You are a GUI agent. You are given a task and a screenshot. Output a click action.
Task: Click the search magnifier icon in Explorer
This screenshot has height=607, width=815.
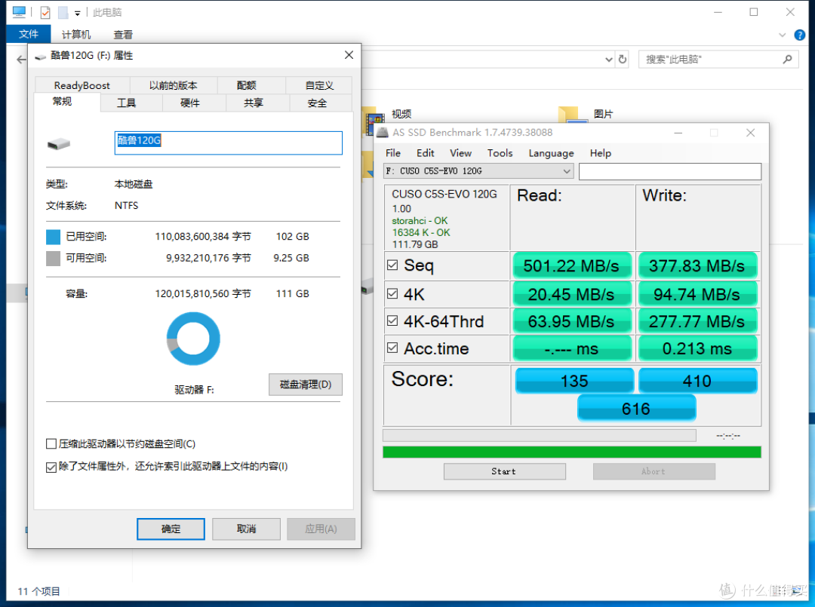[787, 60]
